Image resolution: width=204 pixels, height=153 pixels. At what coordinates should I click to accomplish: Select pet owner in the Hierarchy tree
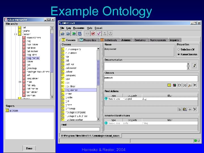[x=32, y=89]
